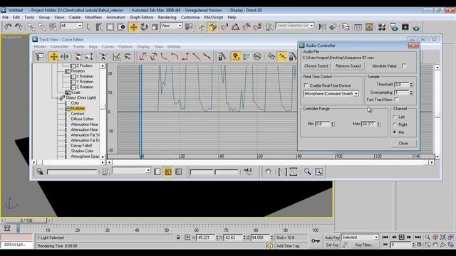Toggle the selection lock icon in status bar
Screen dimensions: 456x256
click(178, 238)
